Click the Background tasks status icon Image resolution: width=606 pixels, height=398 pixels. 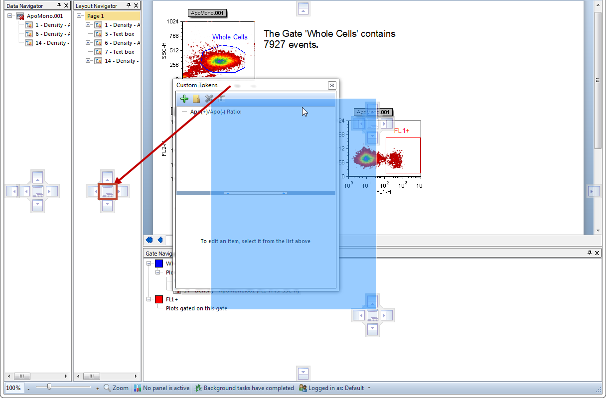click(198, 388)
